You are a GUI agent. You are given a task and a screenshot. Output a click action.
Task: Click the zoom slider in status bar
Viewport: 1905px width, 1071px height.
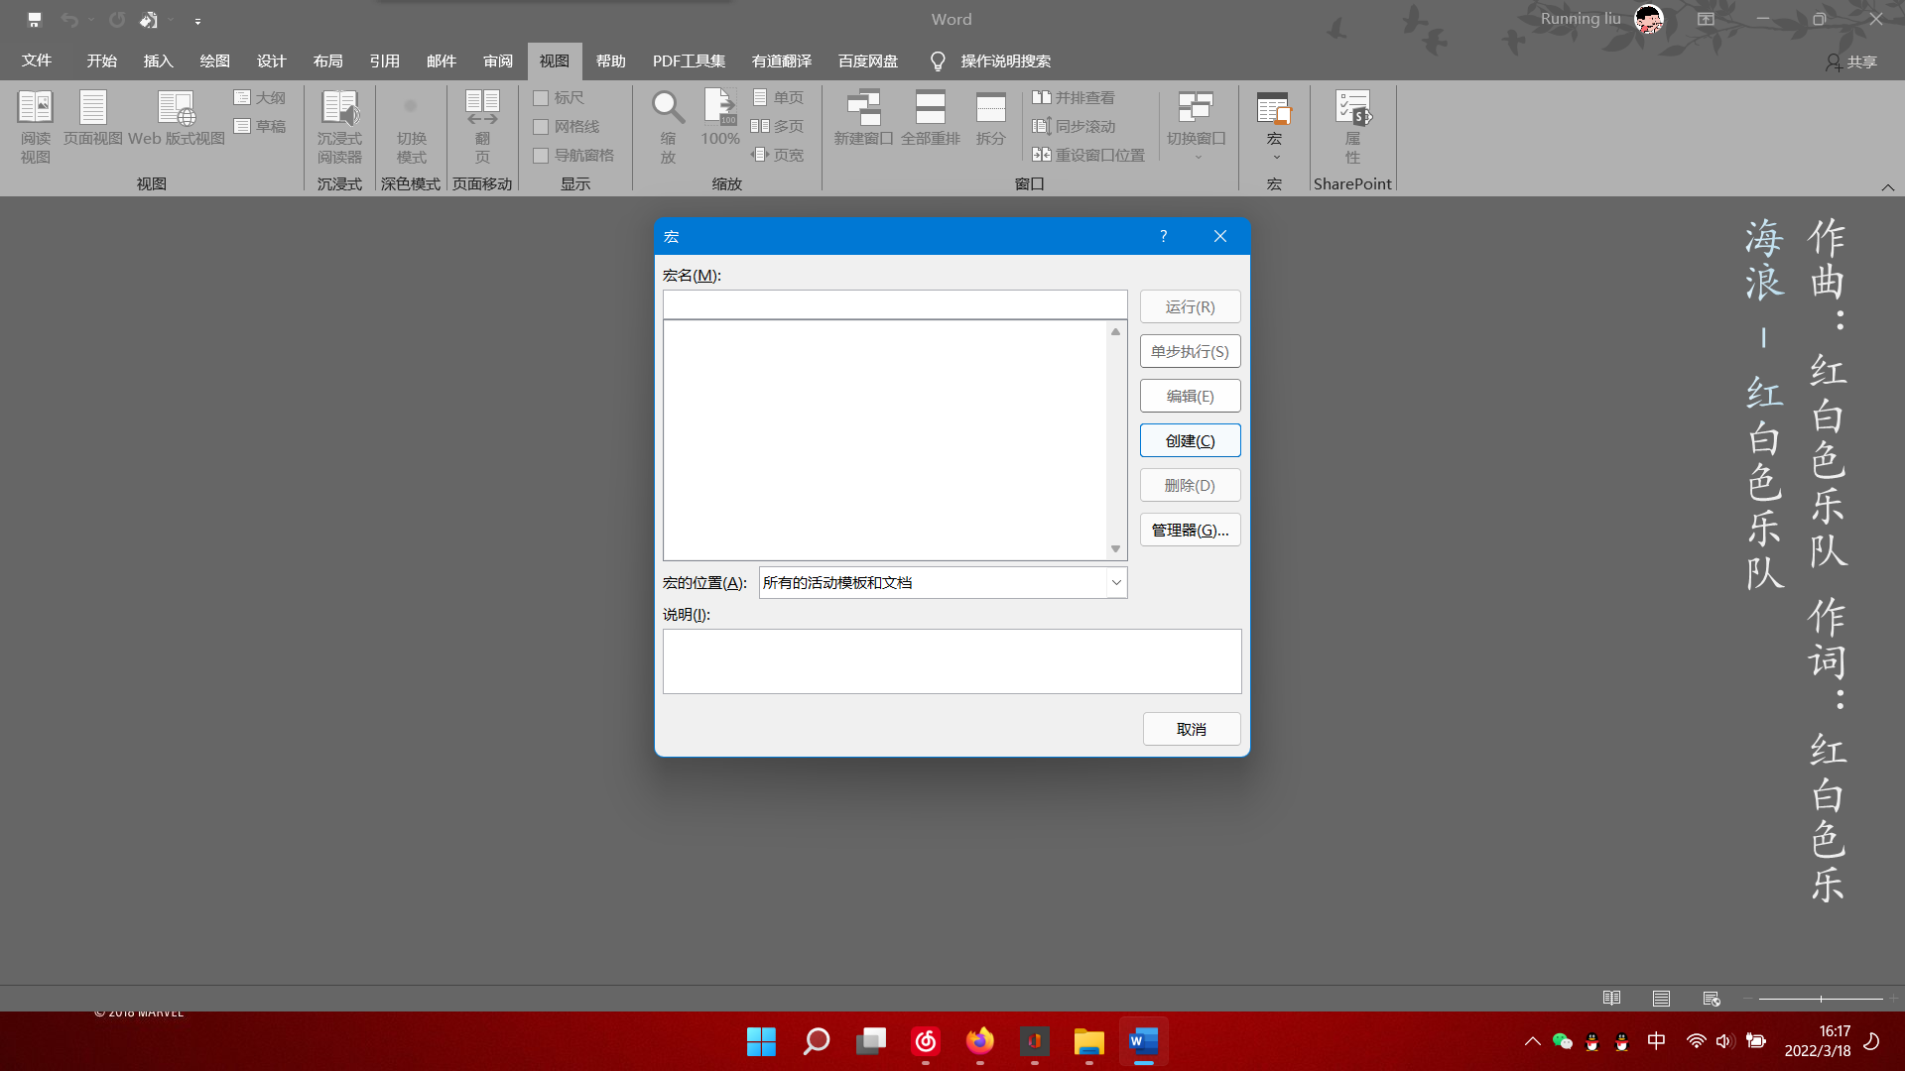point(1821,999)
